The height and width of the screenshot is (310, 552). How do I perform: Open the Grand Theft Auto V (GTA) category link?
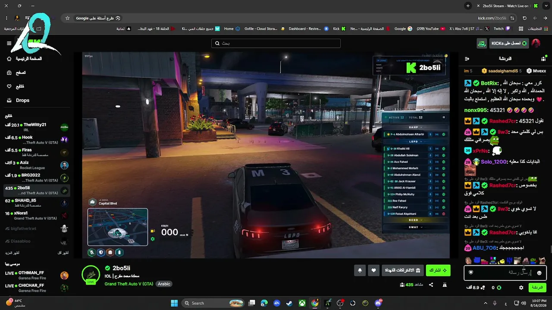tap(129, 284)
